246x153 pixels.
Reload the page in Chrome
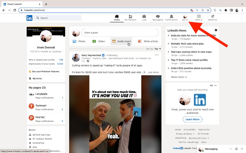(14, 10)
